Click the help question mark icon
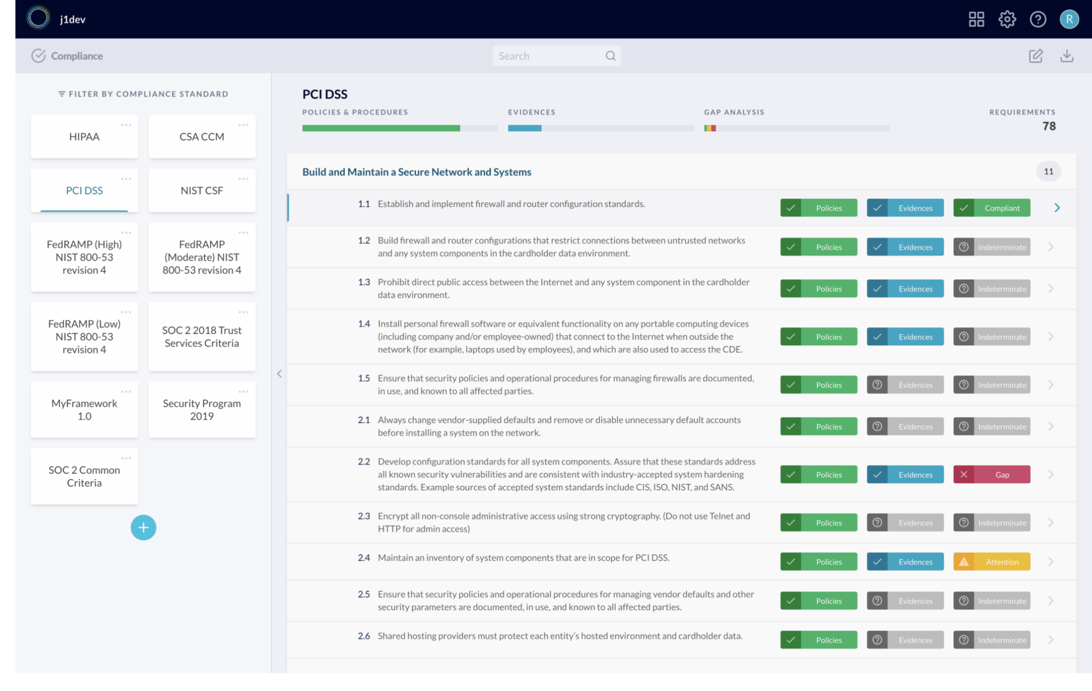The height and width of the screenshot is (691, 1092). pos(1038,20)
